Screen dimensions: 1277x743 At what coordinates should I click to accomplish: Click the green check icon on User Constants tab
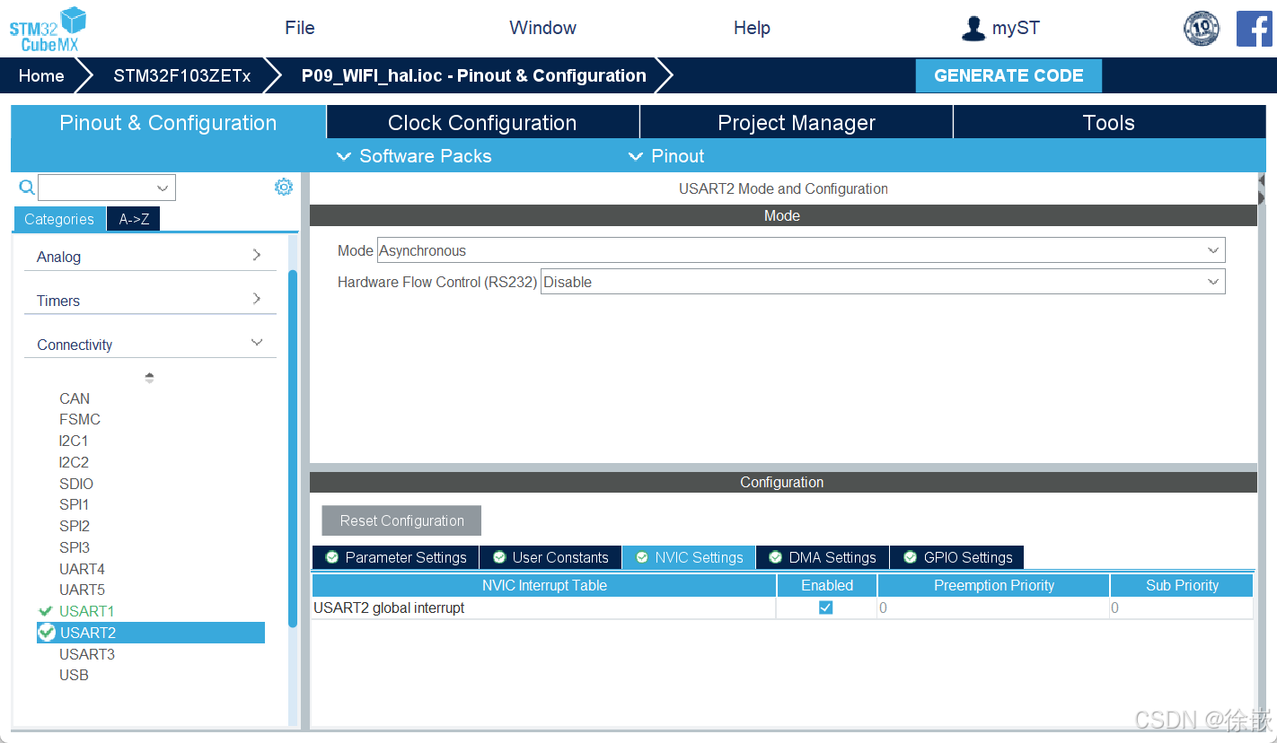(x=499, y=557)
